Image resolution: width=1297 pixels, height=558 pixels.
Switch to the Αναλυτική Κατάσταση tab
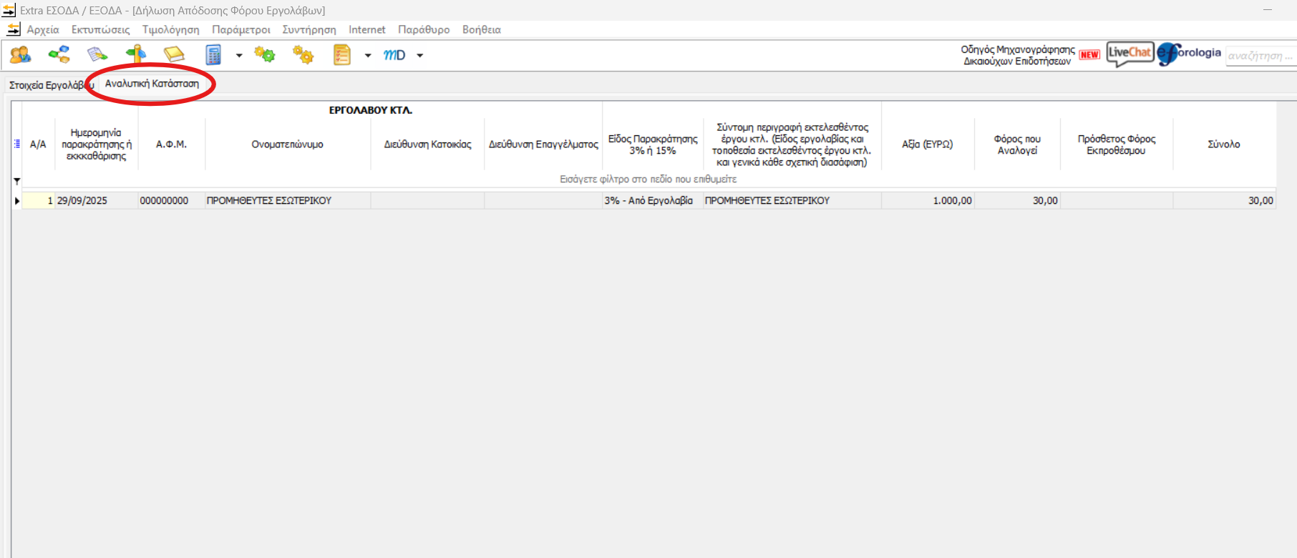152,84
